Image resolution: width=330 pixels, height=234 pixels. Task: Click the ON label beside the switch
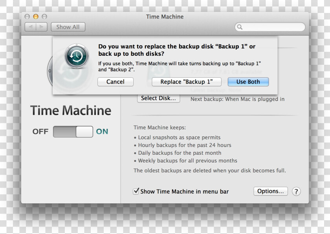click(102, 132)
